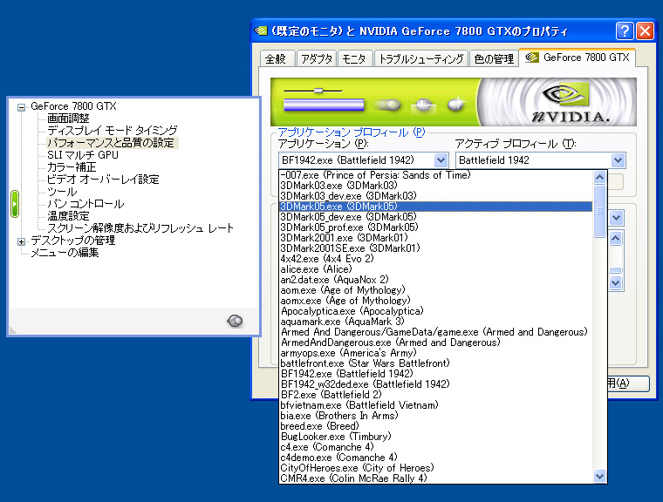Viewport: 663px width, 502px height.
Task: Choose ArmedAndDangerous.exe entry
Action: coord(436,343)
